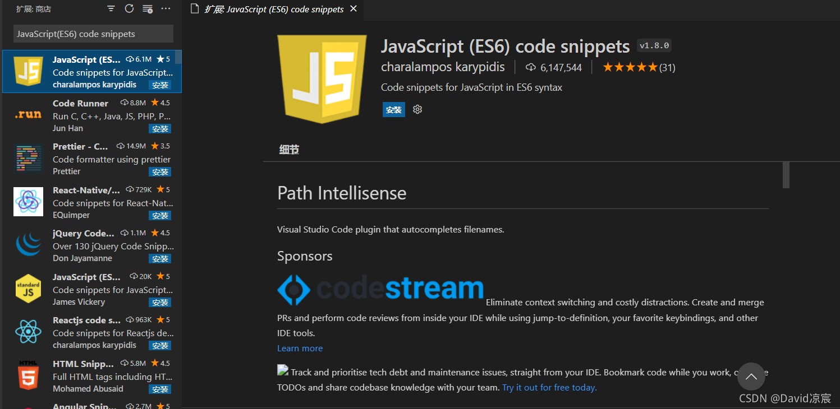Image resolution: width=840 pixels, height=409 pixels.
Task: Click the Install button on the details page
Action: [x=394, y=110]
